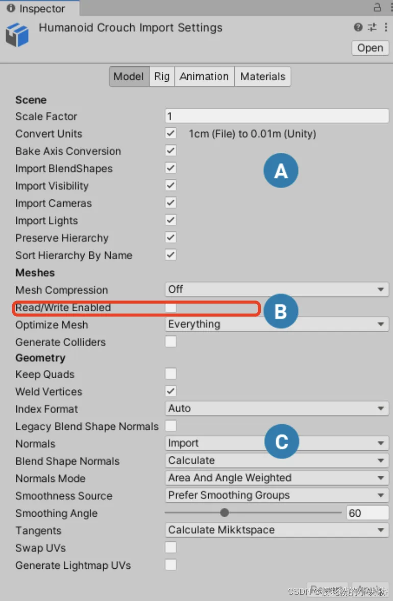This screenshot has height=601, width=393.
Task: Click the Smoothing Angle slider handle
Action: click(225, 513)
